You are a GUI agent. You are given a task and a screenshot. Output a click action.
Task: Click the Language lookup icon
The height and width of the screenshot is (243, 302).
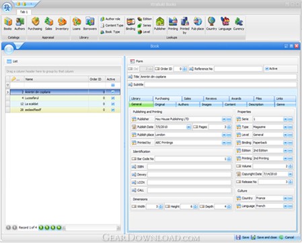[225, 24]
